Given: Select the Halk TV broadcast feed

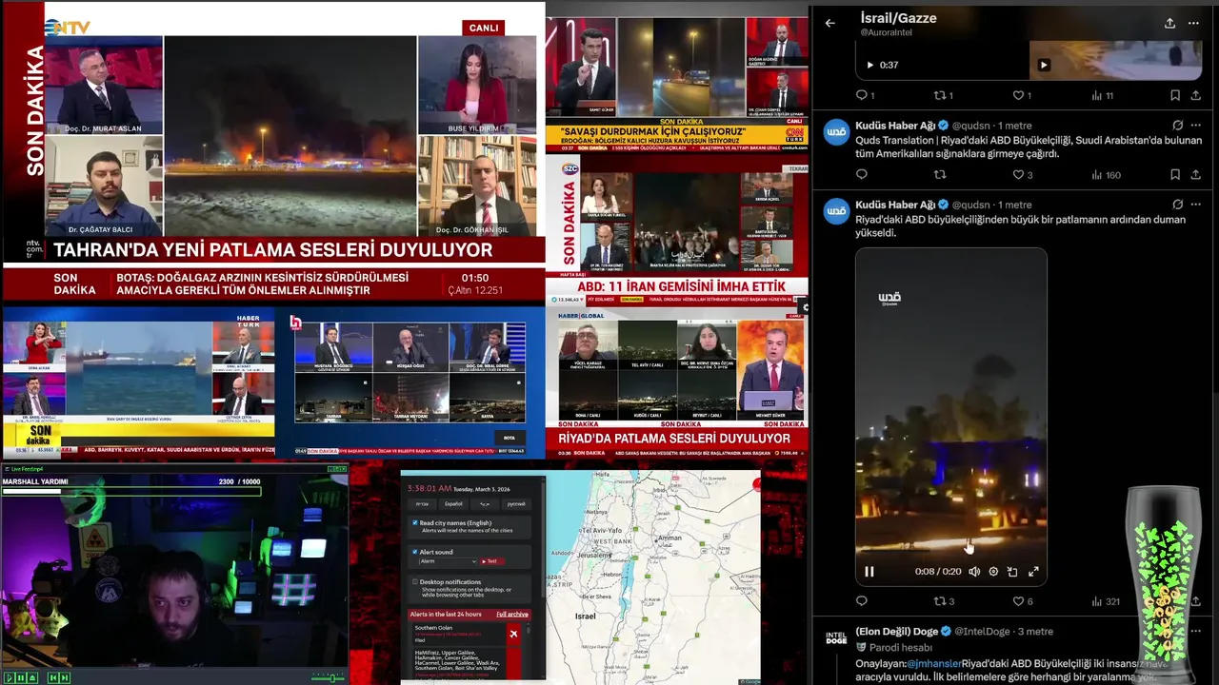Looking at the screenshot, I should pos(410,383).
